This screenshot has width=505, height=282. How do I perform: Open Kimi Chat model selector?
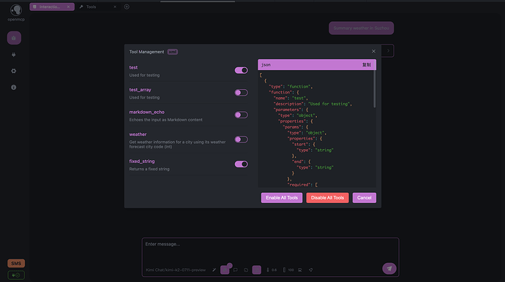(176, 270)
